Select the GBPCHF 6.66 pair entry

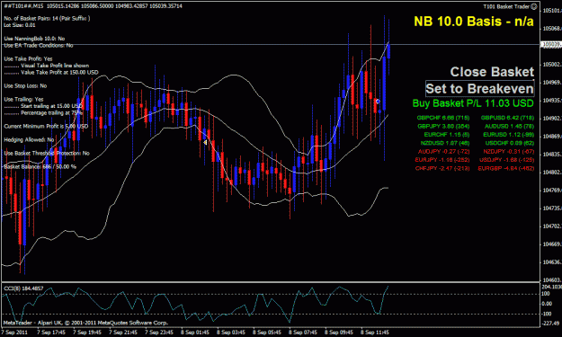[443, 118]
